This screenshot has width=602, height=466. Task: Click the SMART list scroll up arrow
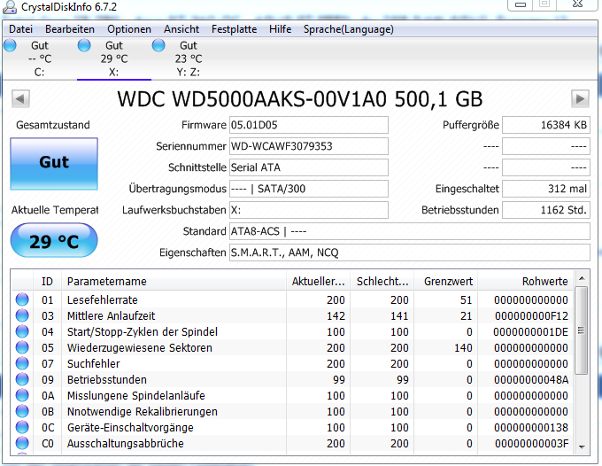pyautogui.click(x=582, y=278)
